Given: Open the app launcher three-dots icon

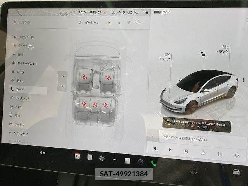Looking at the screenshot, I should tap(114, 160).
